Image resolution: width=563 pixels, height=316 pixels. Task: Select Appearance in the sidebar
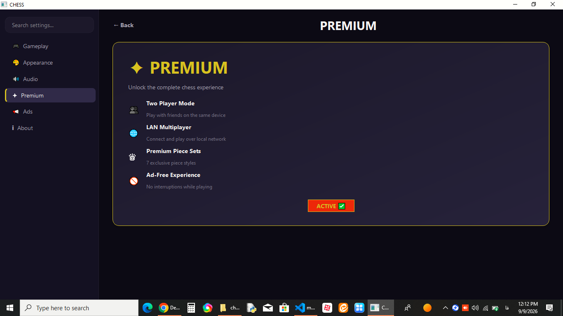coord(50,63)
